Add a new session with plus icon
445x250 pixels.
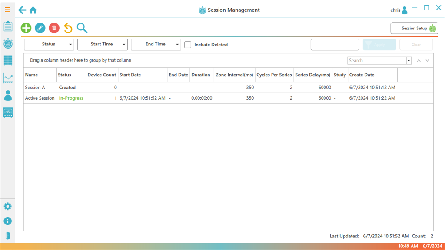(x=26, y=28)
